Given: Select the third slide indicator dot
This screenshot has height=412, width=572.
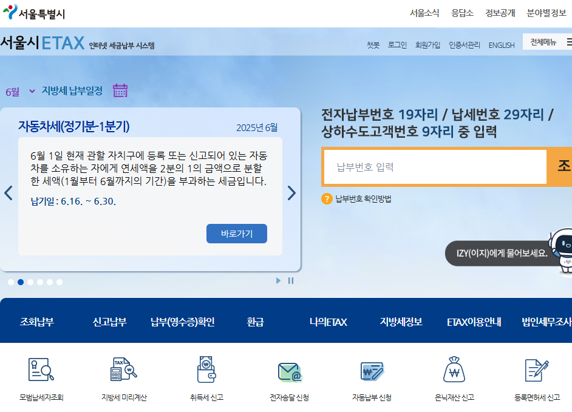Looking at the screenshot, I should [30, 282].
